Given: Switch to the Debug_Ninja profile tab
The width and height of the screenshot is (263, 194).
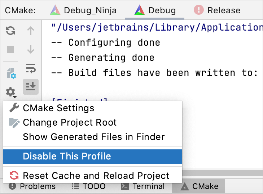Looking at the screenshot, I should (83, 10).
